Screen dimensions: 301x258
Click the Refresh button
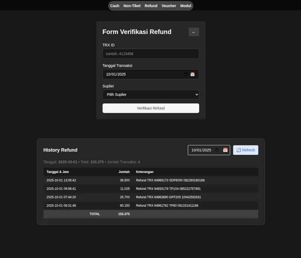[x=246, y=150]
